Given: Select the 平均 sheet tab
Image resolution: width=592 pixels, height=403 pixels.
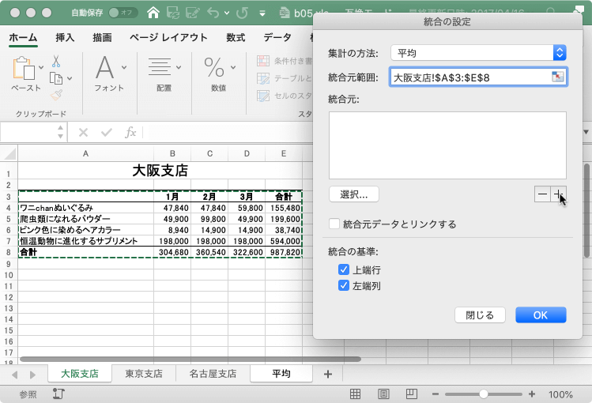Looking at the screenshot, I should (281, 374).
